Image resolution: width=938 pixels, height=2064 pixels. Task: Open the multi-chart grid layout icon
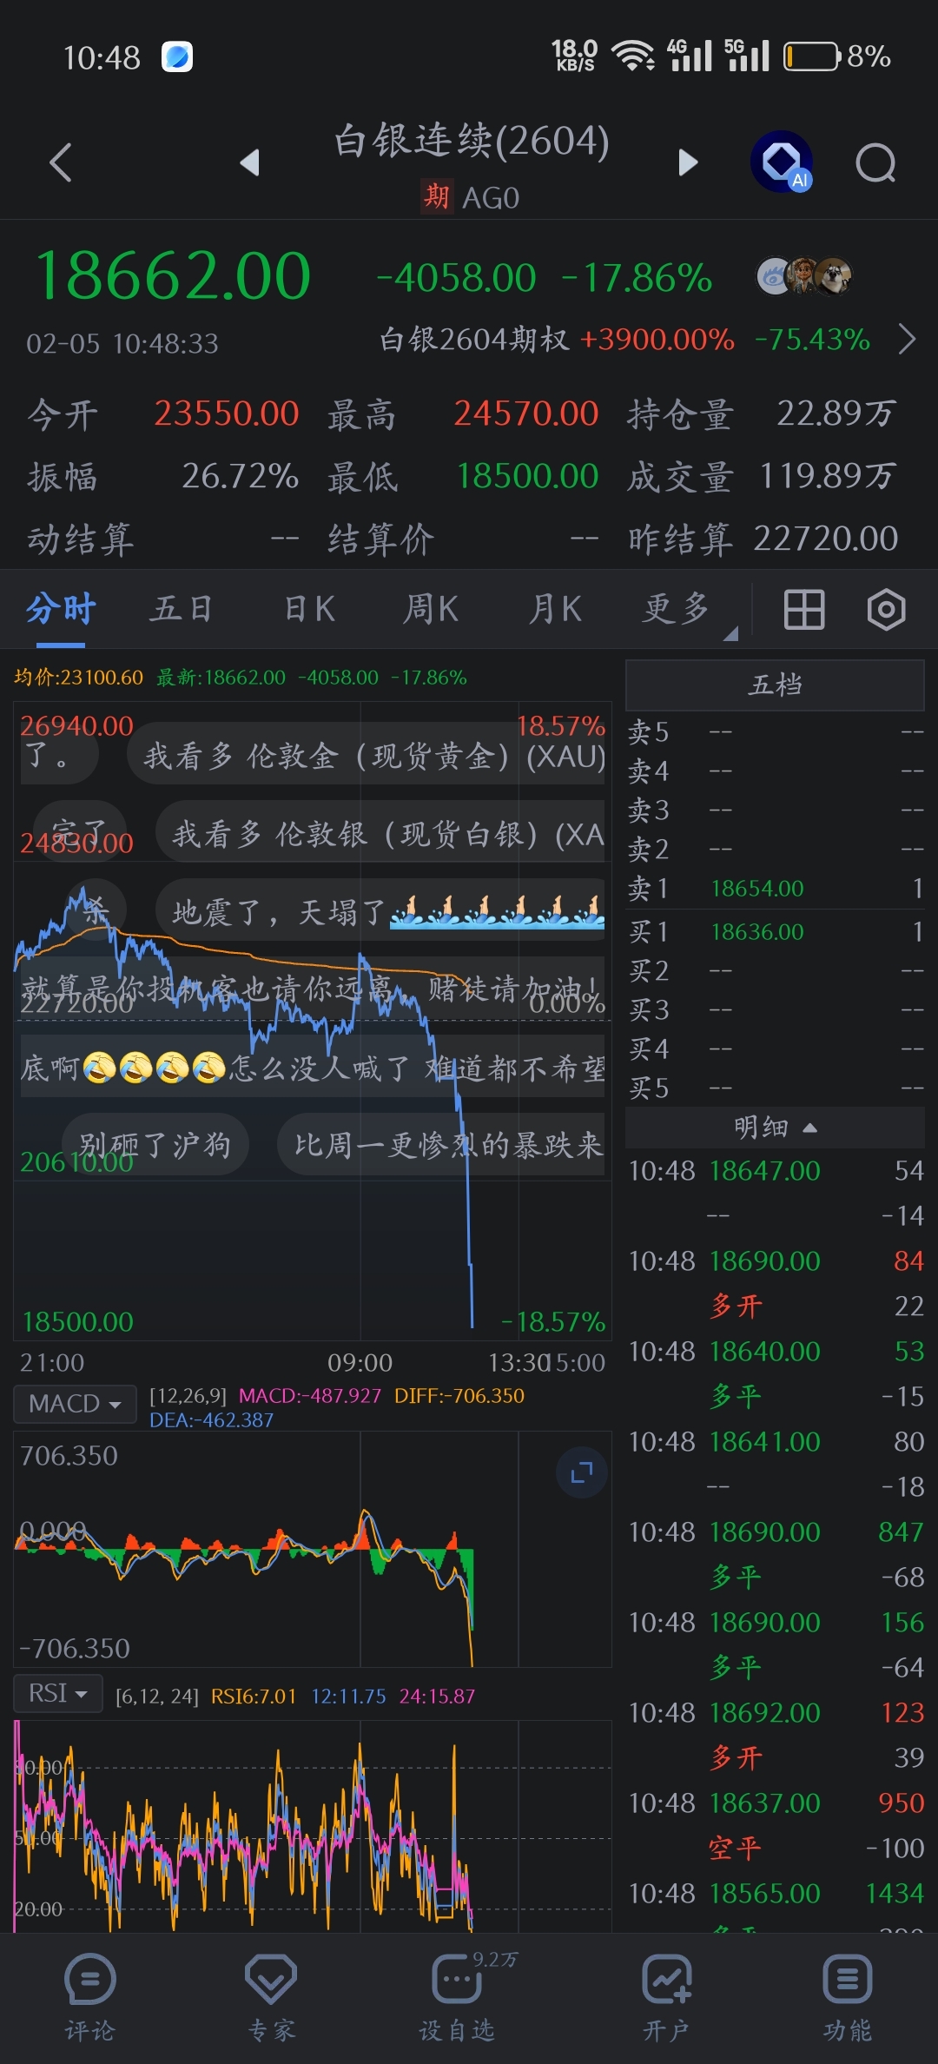click(x=804, y=609)
